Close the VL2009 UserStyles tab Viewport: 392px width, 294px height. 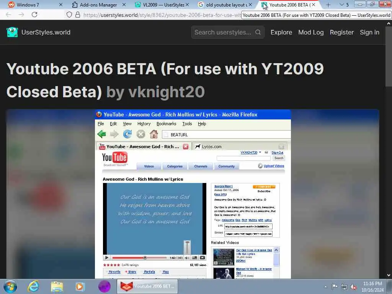(x=187, y=5)
